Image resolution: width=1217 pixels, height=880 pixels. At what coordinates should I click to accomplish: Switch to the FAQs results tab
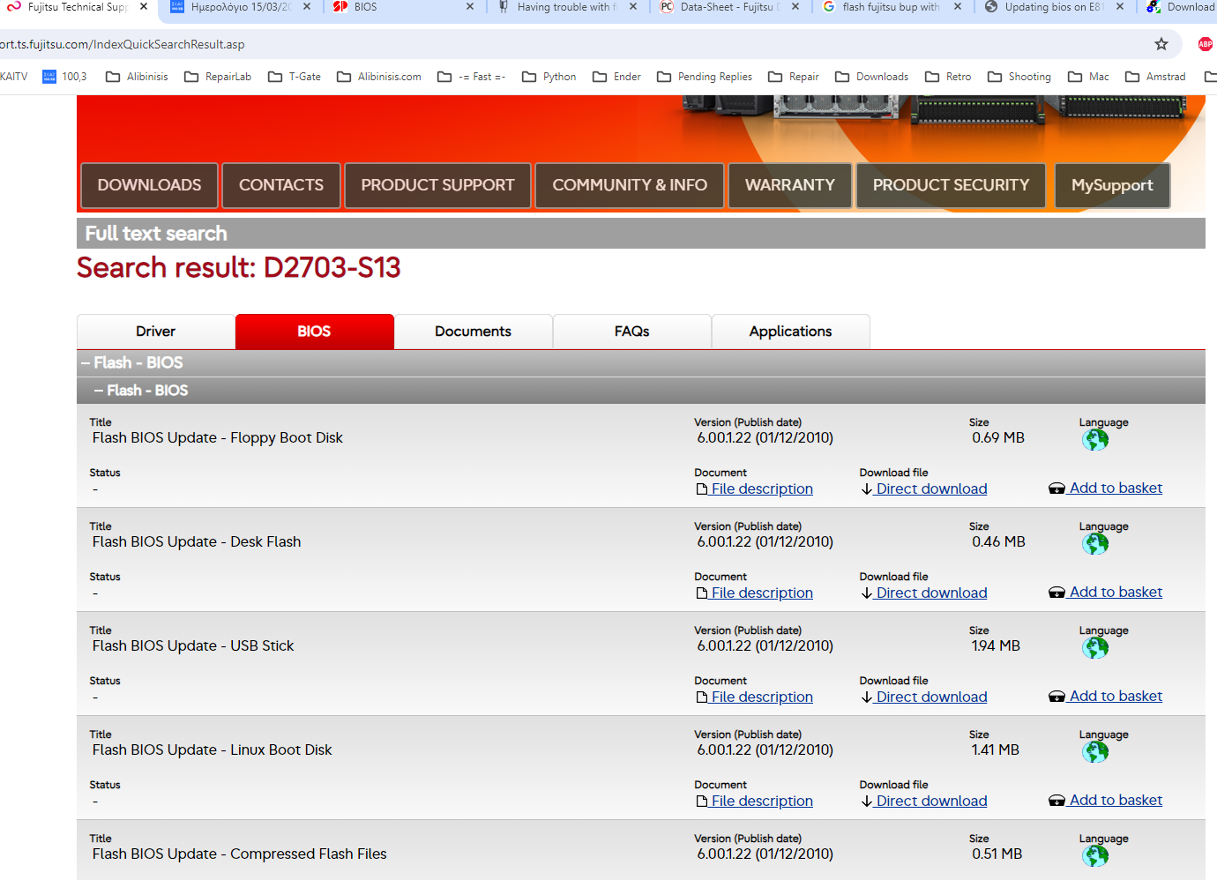[632, 332]
